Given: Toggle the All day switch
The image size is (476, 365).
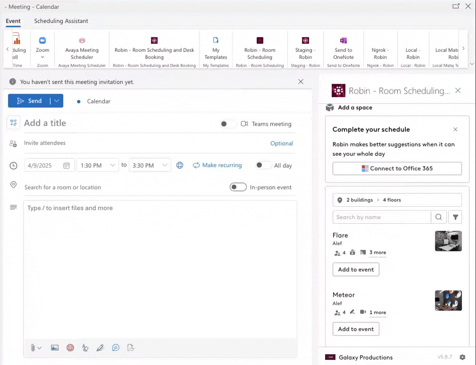Looking at the screenshot, I should pyautogui.click(x=263, y=165).
